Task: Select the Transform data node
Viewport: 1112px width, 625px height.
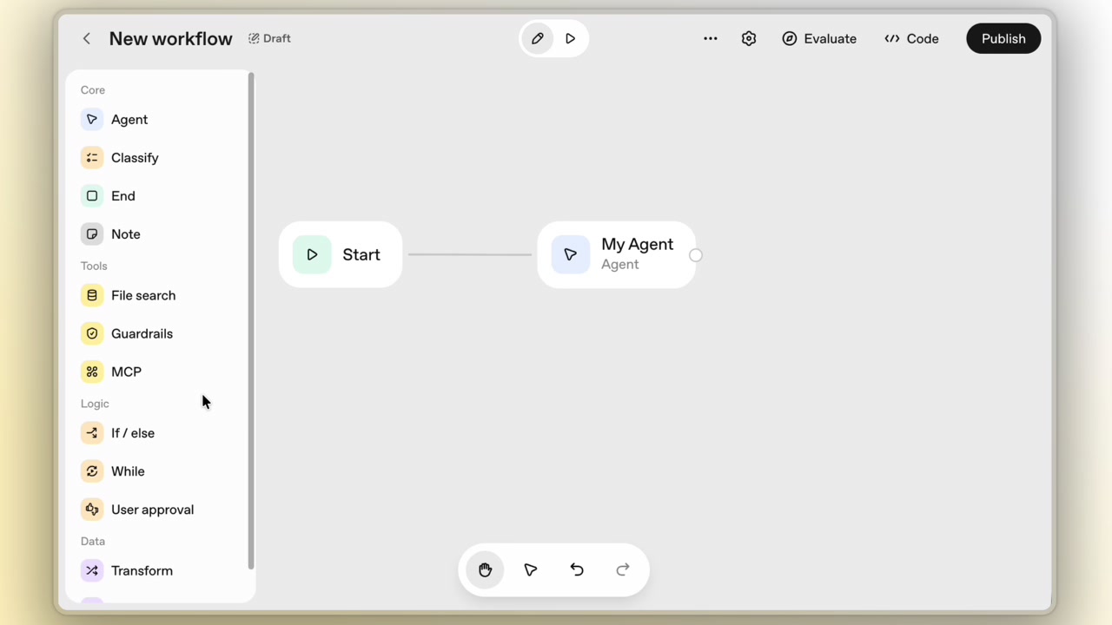Action: click(x=142, y=570)
